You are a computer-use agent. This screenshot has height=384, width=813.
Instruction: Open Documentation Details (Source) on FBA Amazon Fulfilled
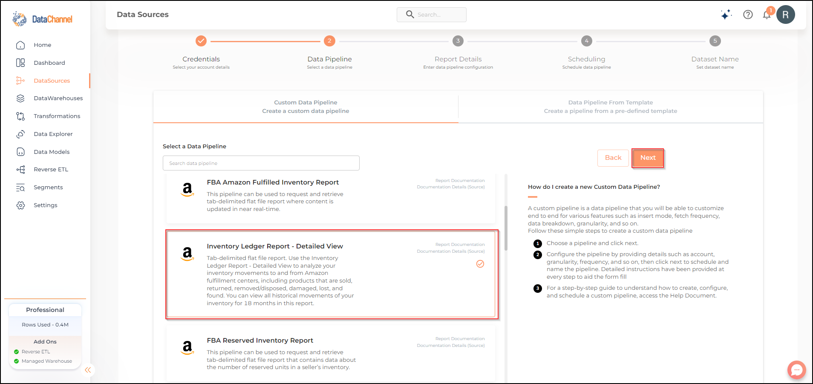point(451,187)
